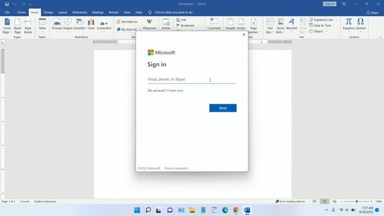
Task: Insert Date & Time
Action: (x=320, y=25)
